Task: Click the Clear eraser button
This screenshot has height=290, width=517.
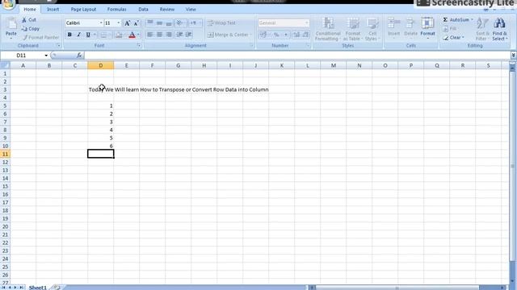Action: coord(453,38)
